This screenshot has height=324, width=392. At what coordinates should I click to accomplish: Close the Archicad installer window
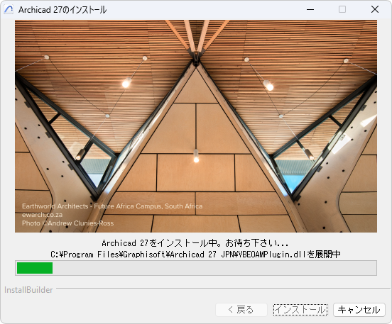click(375, 9)
